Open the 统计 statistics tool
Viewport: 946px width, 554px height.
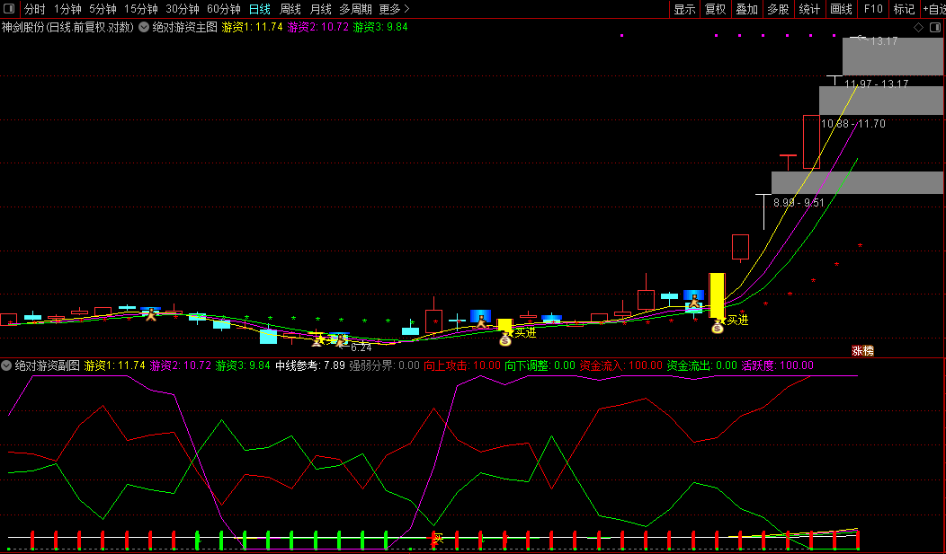pos(809,9)
